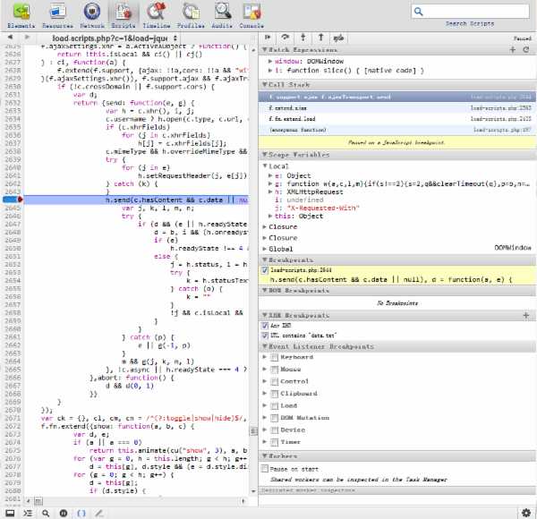The width and height of the screenshot is (537, 519).
Task: Add a new watch expression
Action: pos(513,50)
